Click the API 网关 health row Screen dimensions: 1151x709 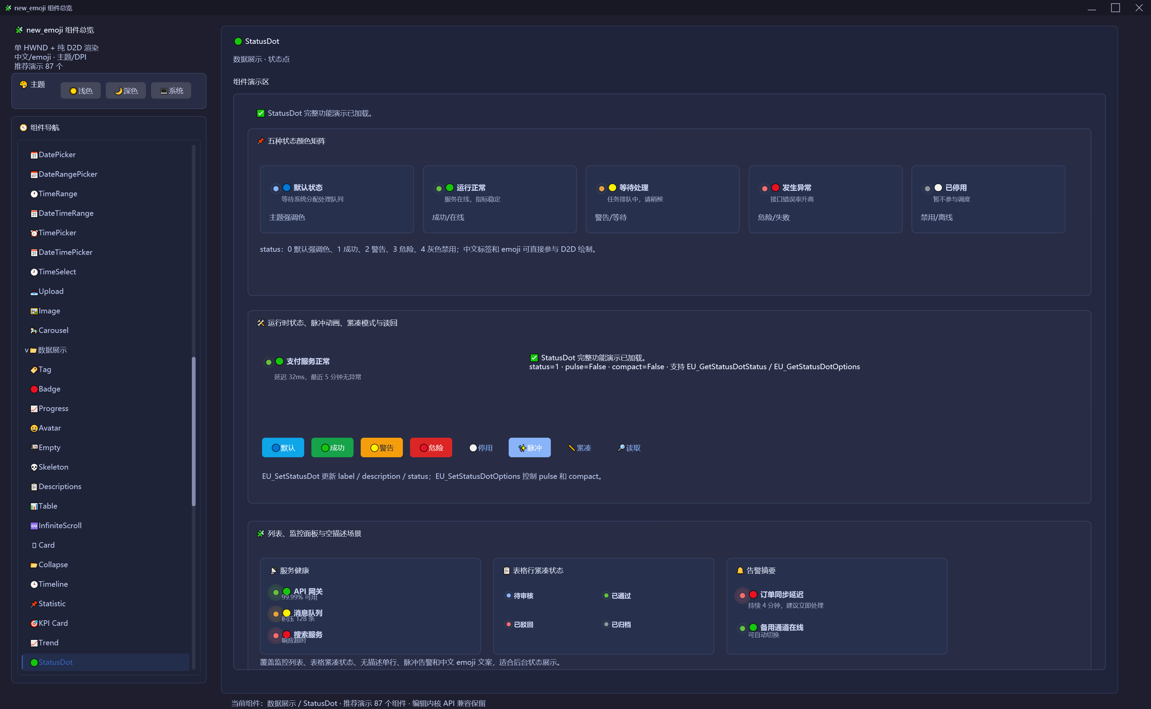point(296,593)
